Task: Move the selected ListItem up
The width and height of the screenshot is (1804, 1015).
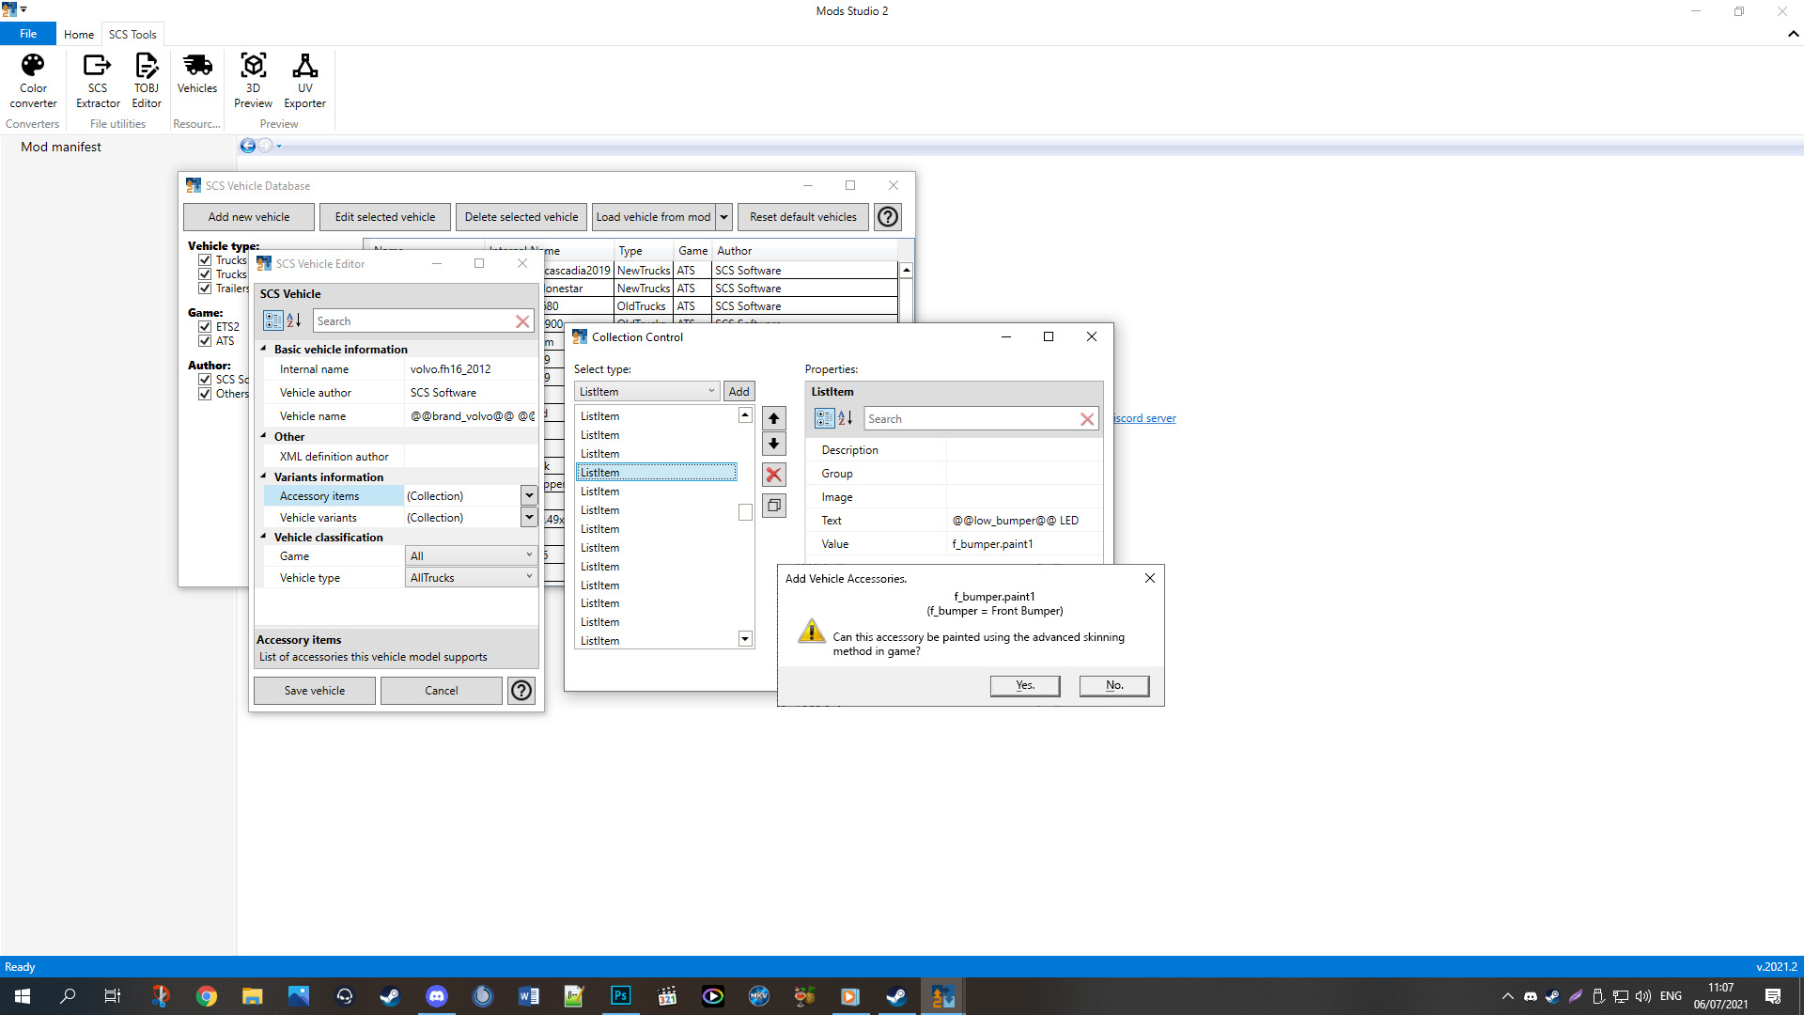Action: tap(773, 417)
